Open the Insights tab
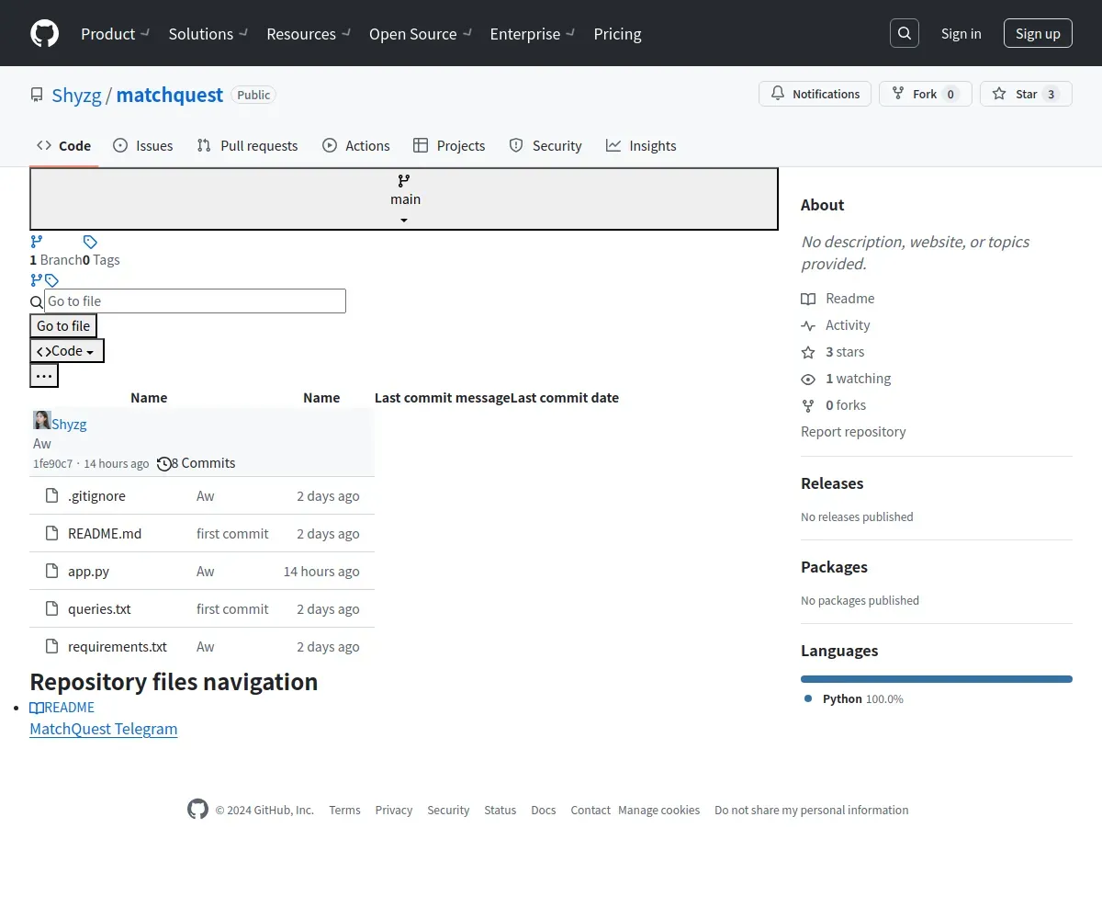This screenshot has height=919, width=1102. point(641,145)
